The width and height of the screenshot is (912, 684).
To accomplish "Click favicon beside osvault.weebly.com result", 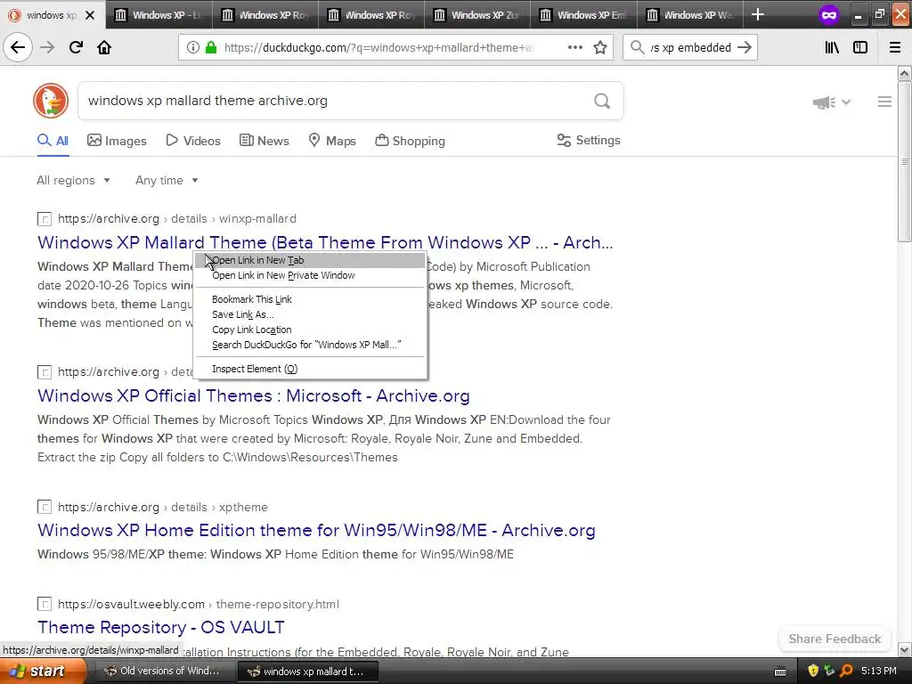I will pos(45,604).
